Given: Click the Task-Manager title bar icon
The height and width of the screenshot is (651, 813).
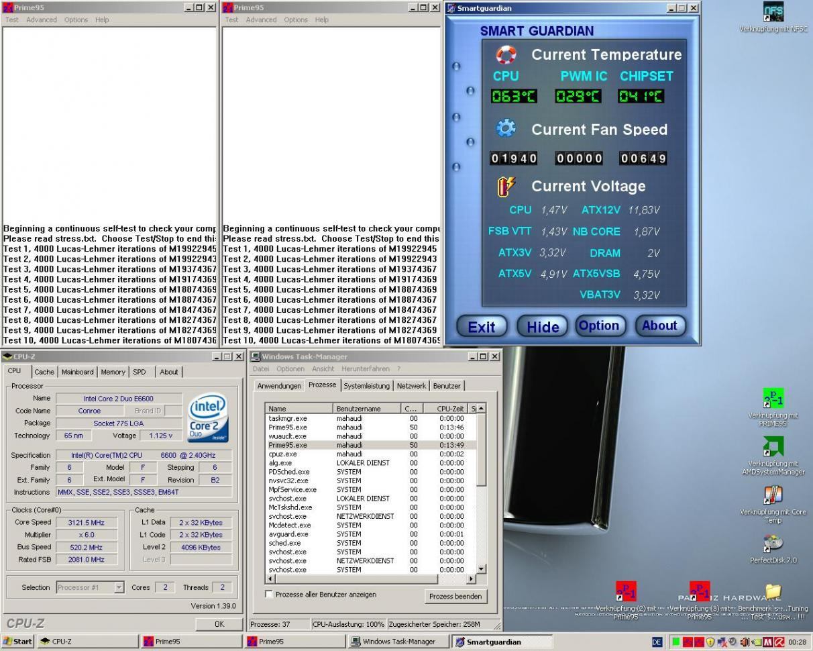Looking at the screenshot, I should [x=255, y=356].
